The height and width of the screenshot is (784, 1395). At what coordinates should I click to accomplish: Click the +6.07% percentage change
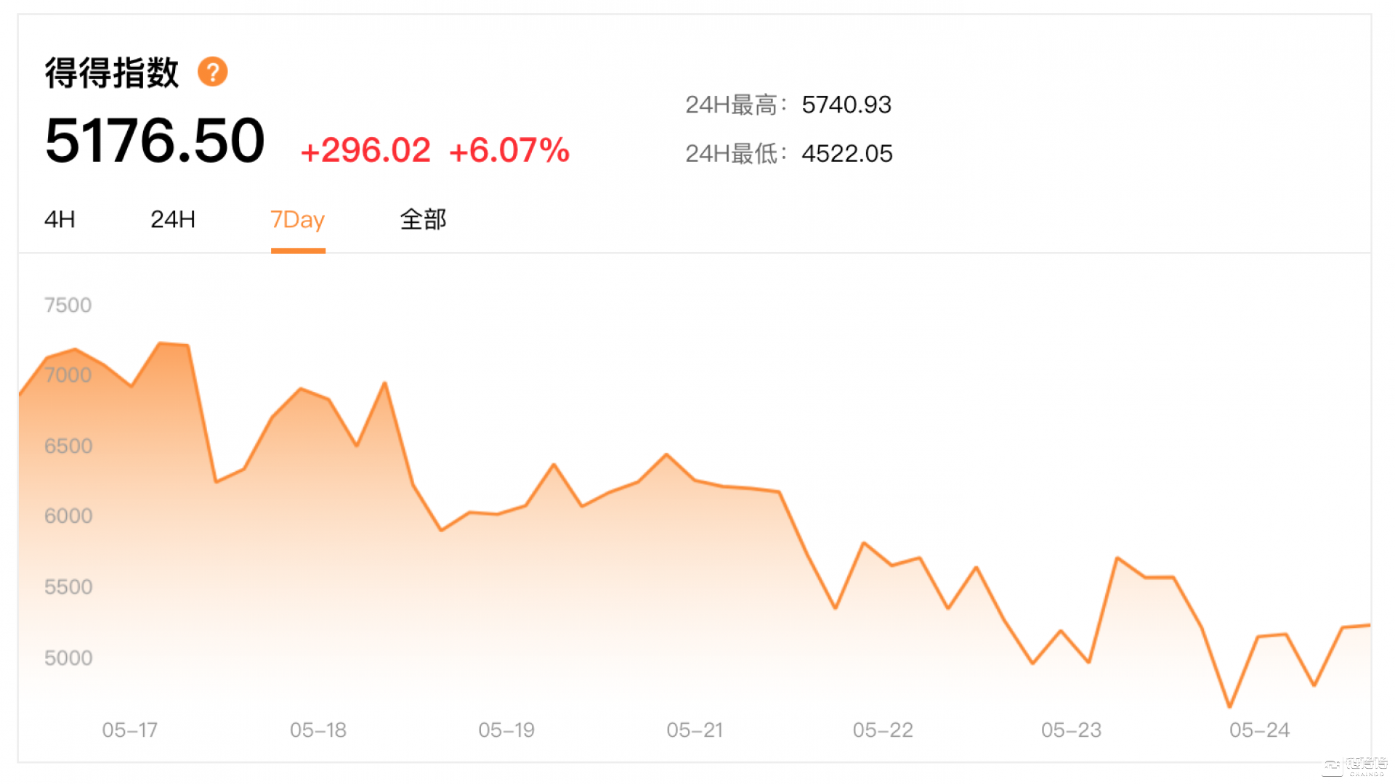coord(509,150)
